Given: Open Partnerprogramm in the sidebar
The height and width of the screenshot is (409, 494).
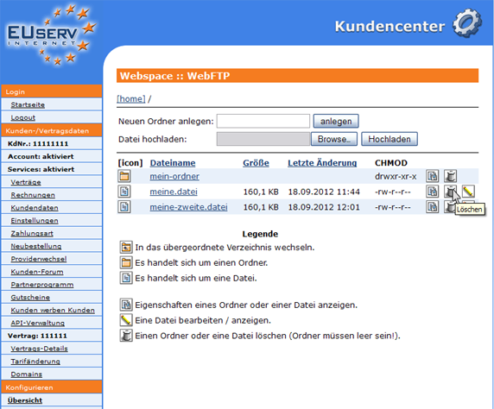Looking at the screenshot, I should coord(42,285).
